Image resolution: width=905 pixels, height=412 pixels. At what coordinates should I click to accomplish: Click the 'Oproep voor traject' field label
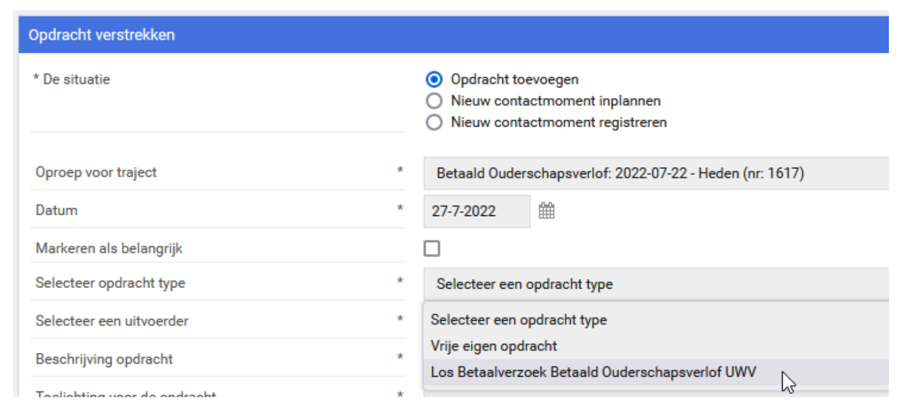[x=96, y=172]
